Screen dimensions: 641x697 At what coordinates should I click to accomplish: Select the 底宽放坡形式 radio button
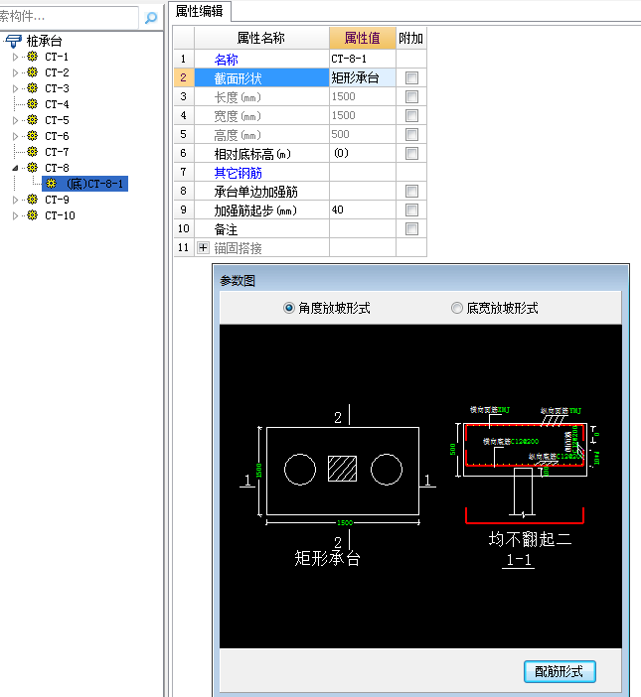click(x=457, y=308)
